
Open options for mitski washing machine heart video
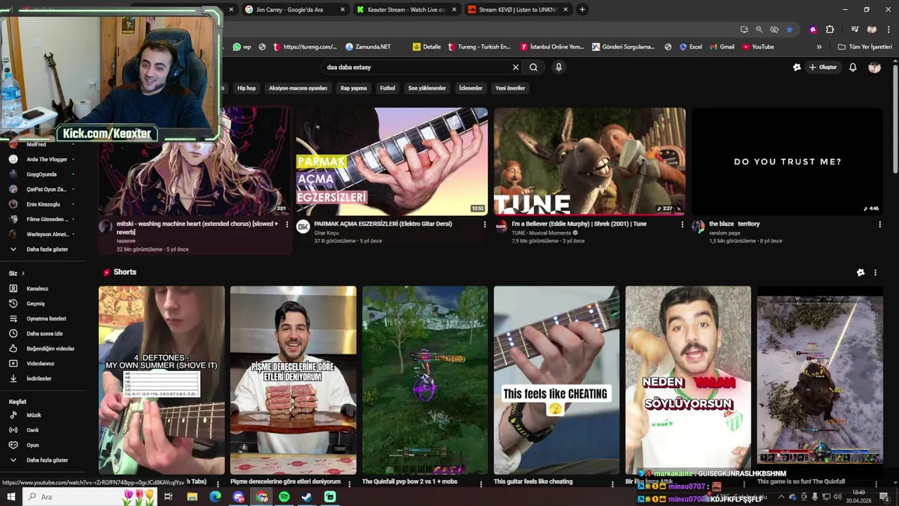coord(287,224)
